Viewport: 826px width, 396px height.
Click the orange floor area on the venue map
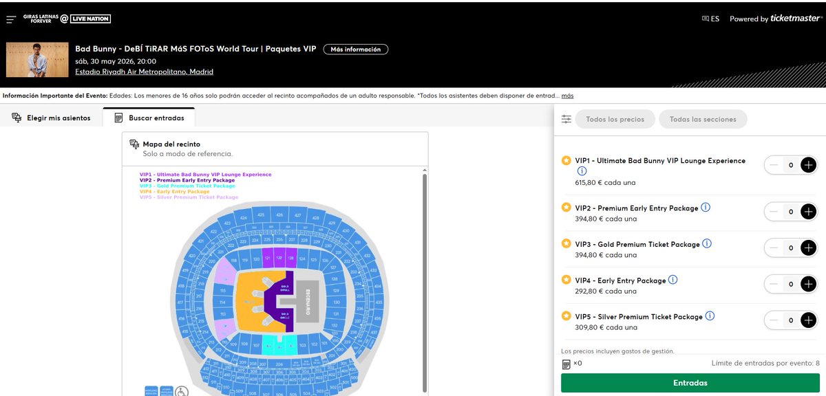click(x=249, y=301)
